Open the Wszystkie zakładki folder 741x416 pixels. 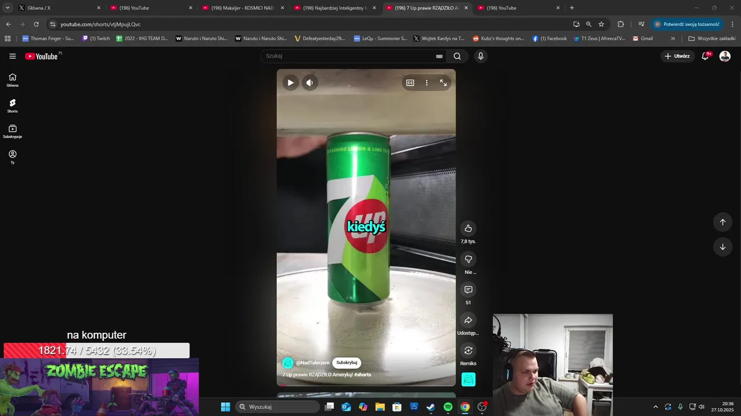coord(712,39)
